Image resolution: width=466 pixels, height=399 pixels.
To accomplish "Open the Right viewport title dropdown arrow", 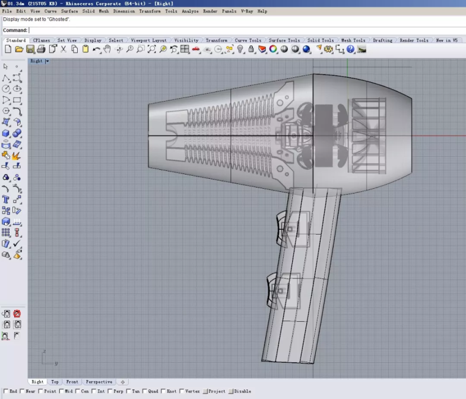I will tap(47, 61).
